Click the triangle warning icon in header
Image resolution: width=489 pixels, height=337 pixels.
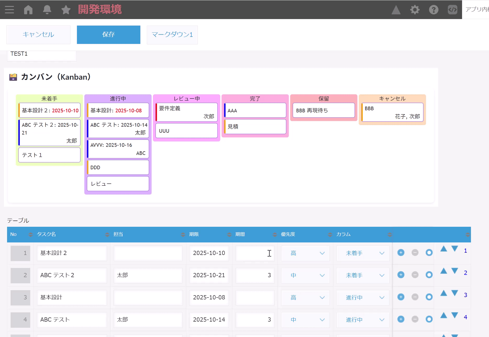(396, 10)
